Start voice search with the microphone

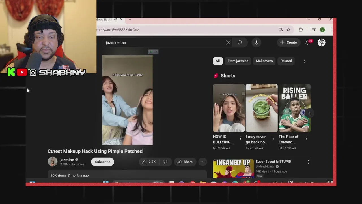[256, 42]
